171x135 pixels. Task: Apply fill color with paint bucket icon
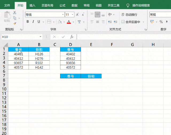(60, 22)
